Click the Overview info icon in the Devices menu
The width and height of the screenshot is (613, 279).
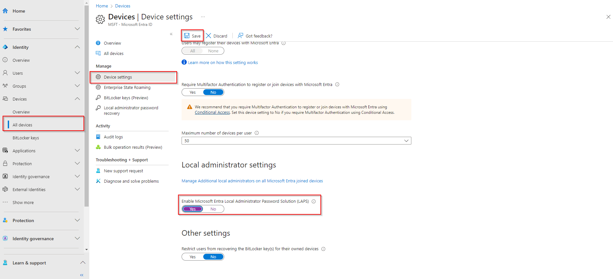click(98, 43)
